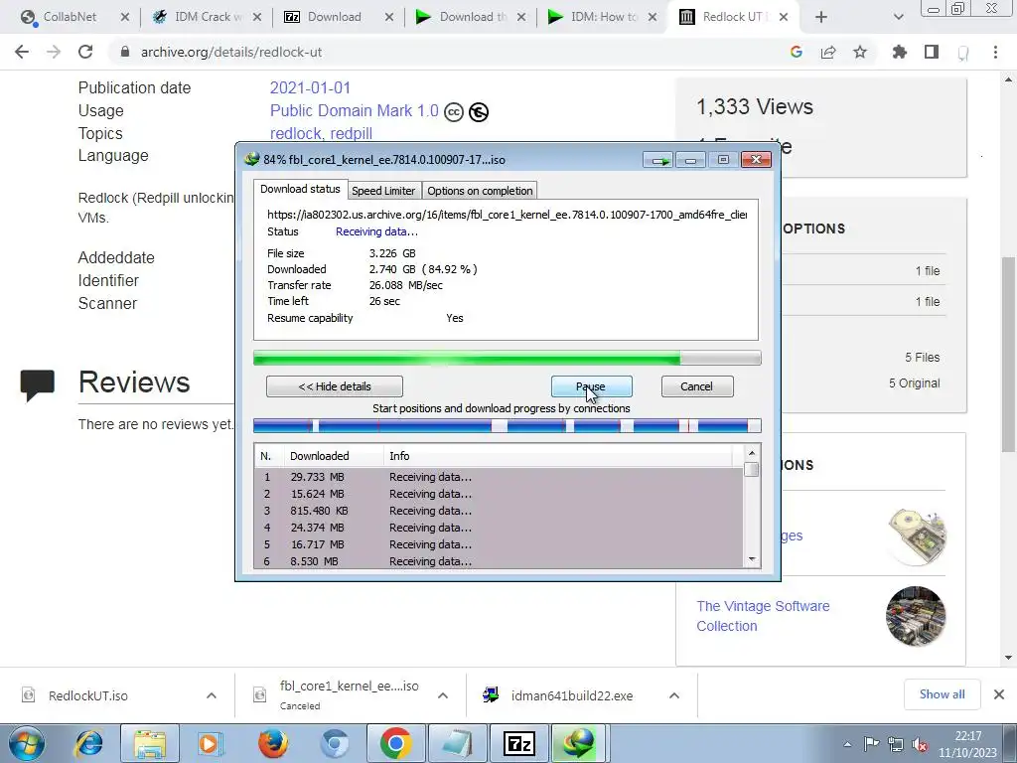Open Notepad window from taskbar
1017x763 pixels.
click(458, 743)
